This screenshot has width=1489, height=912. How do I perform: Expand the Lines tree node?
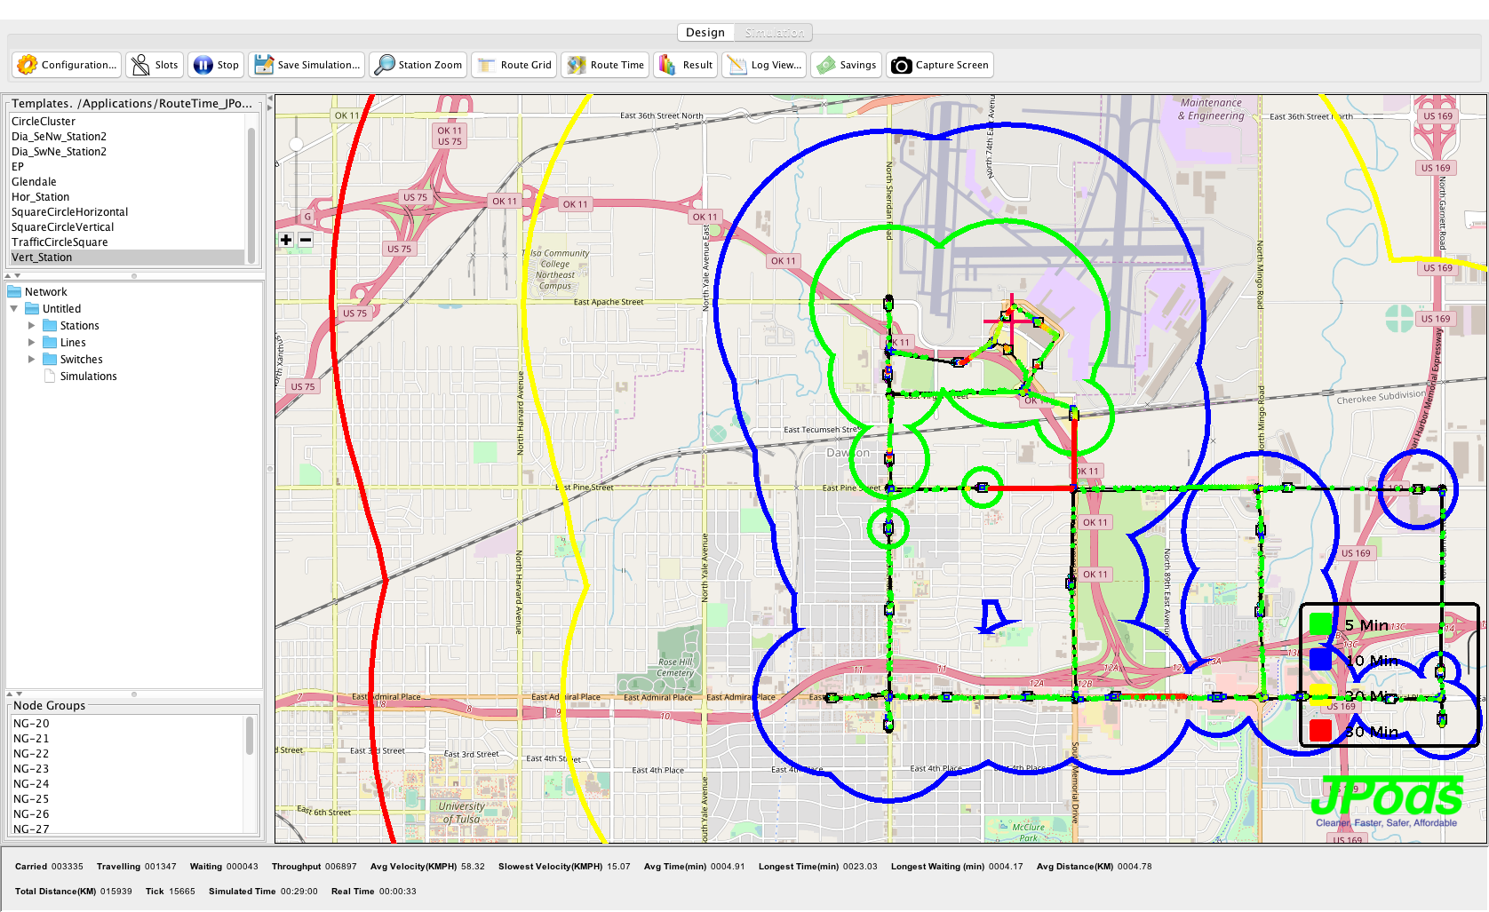pyautogui.click(x=32, y=343)
